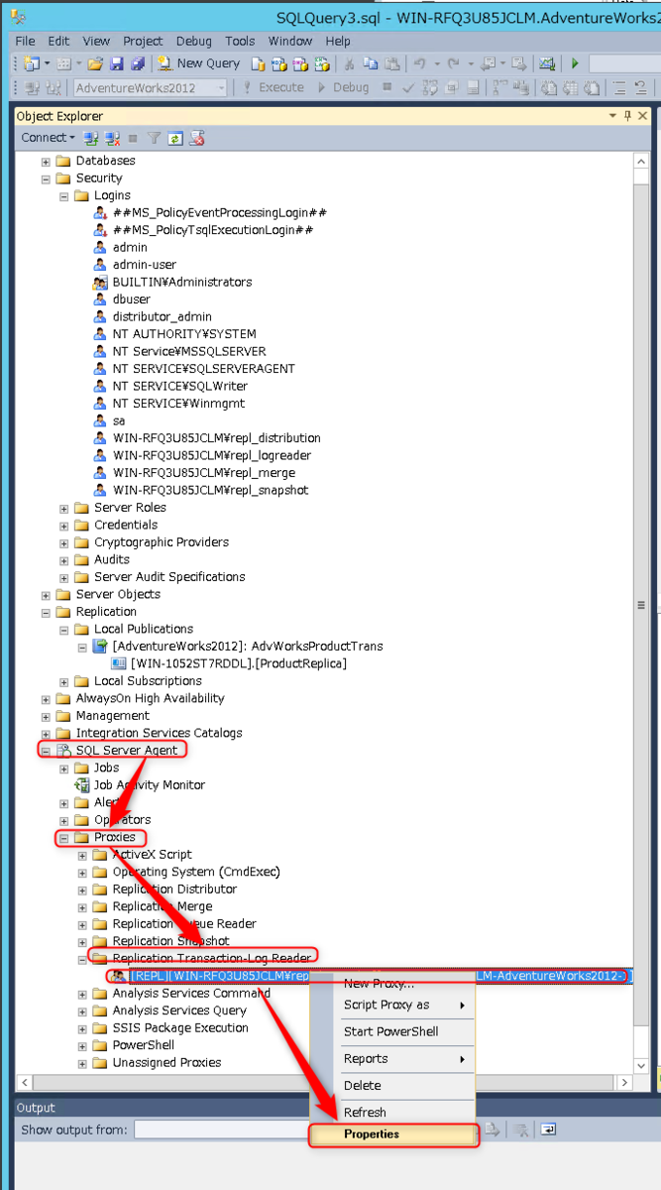Expand the Server Objects node

46,594
